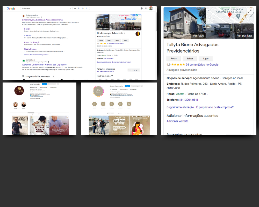Screen dimensions: 259x207
Task: Click the help icon beside Horários de pico
Action: click(x=112, y=76)
